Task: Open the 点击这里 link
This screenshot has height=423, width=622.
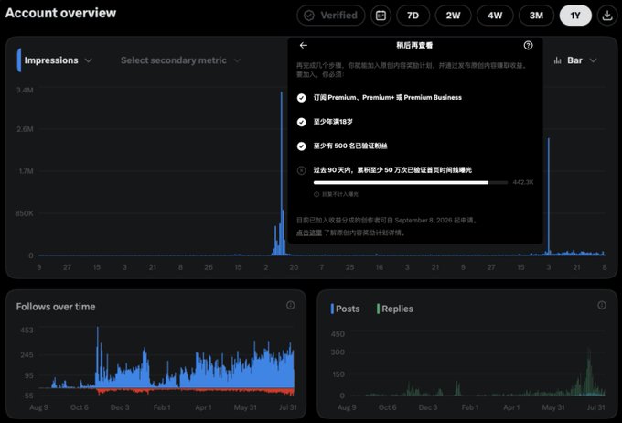Action: coord(309,233)
